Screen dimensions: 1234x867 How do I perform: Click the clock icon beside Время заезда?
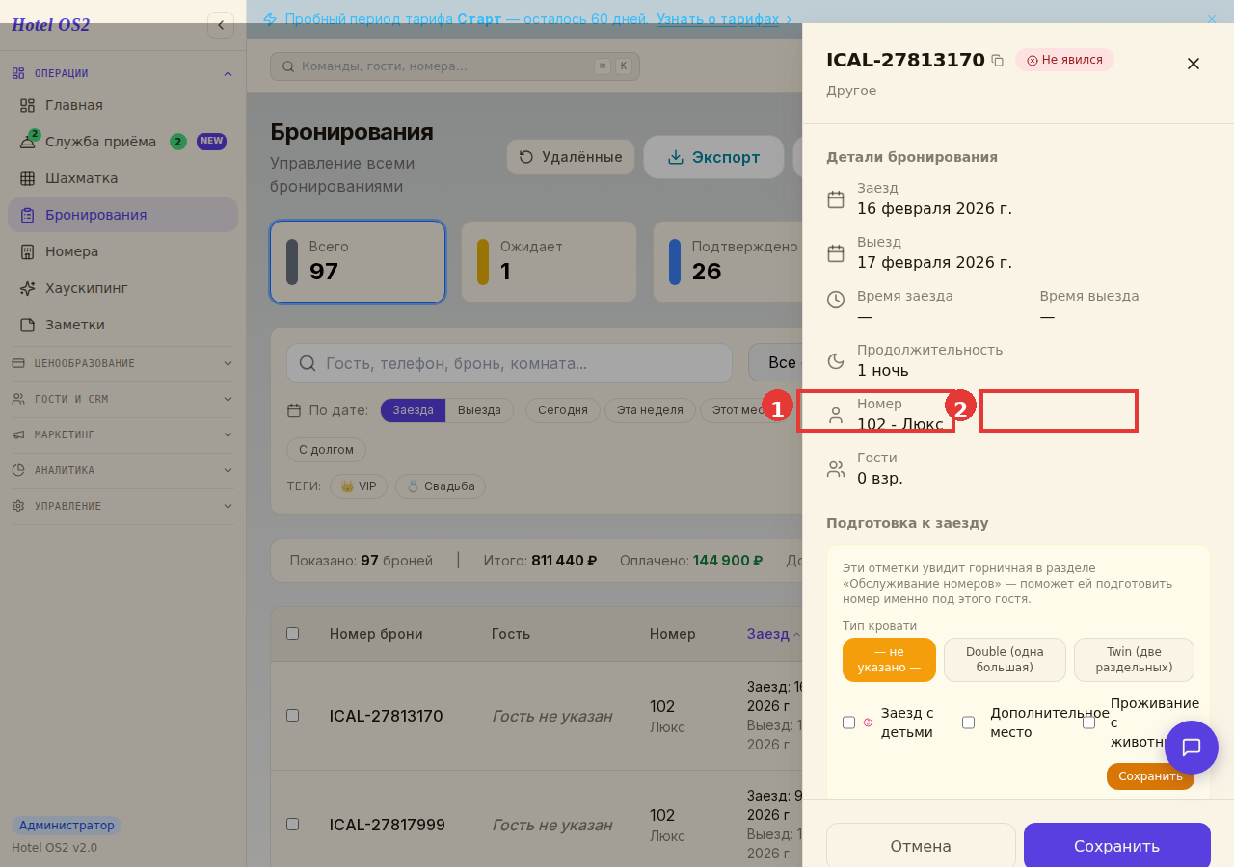pyautogui.click(x=836, y=300)
